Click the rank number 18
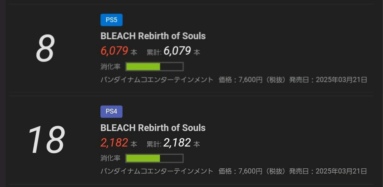 point(46,140)
